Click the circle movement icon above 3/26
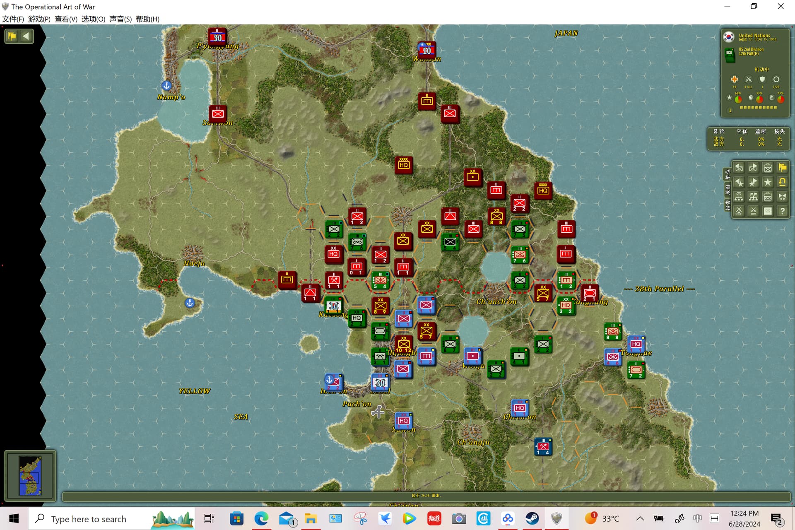This screenshot has width=795, height=530. coord(776,79)
